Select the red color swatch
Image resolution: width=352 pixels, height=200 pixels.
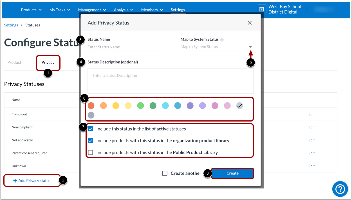[x=91, y=105]
